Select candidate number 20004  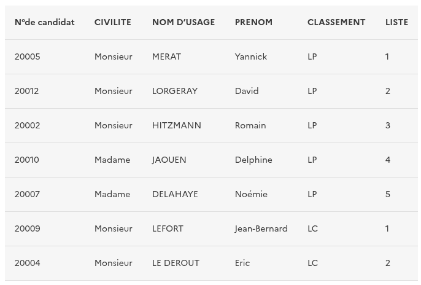pyautogui.click(x=28, y=263)
